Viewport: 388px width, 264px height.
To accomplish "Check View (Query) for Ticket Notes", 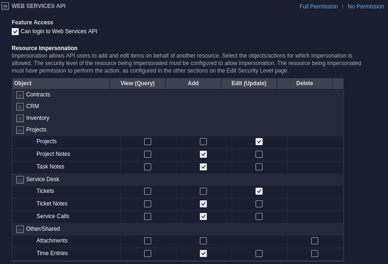I will (147, 204).
